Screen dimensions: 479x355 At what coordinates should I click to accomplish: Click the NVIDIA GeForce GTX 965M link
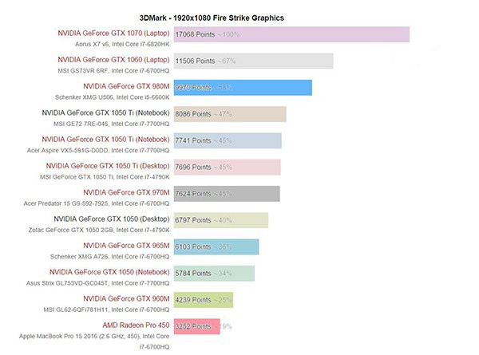(x=126, y=245)
